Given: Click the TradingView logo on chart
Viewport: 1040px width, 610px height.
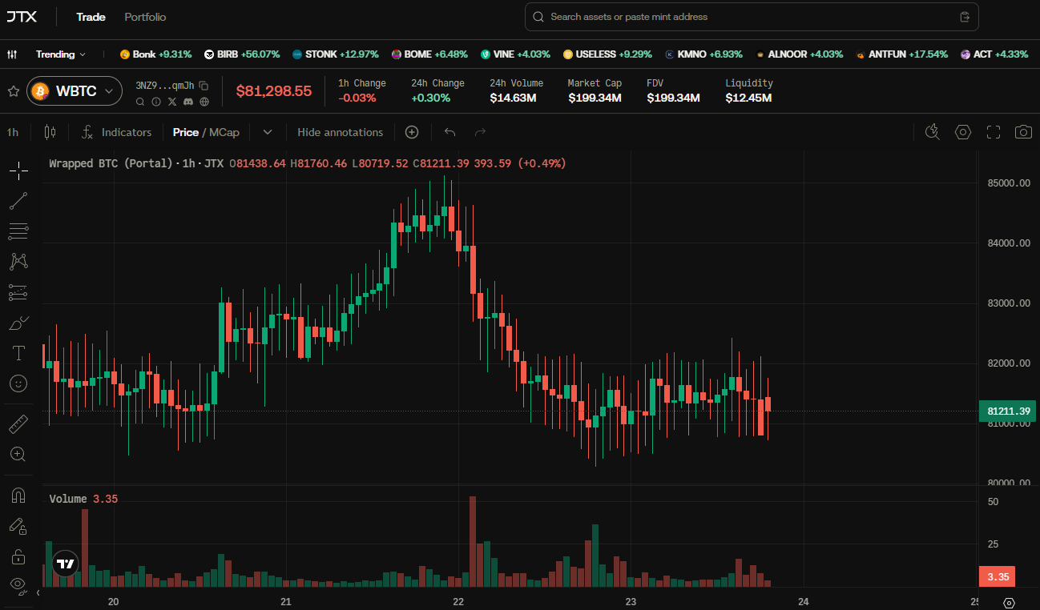Looking at the screenshot, I should [x=67, y=564].
